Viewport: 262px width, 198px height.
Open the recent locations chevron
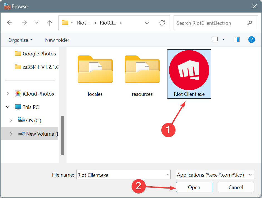click(37, 23)
